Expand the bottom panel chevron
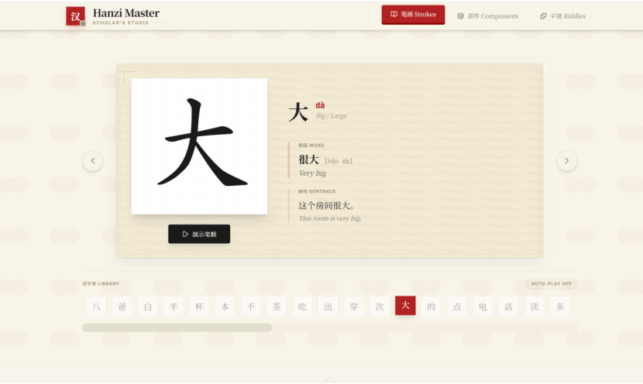The image size is (643, 384). pyautogui.click(x=329, y=380)
